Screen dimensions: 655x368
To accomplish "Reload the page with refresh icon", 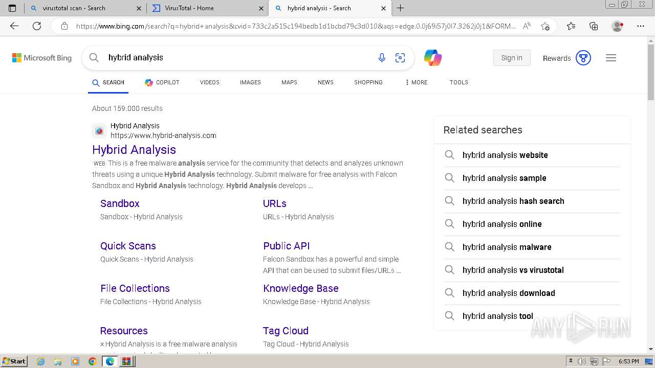I will (x=37, y=26).
